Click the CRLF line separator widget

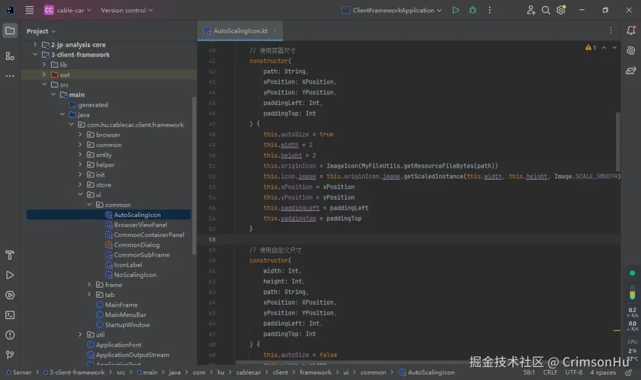point(550,373)
